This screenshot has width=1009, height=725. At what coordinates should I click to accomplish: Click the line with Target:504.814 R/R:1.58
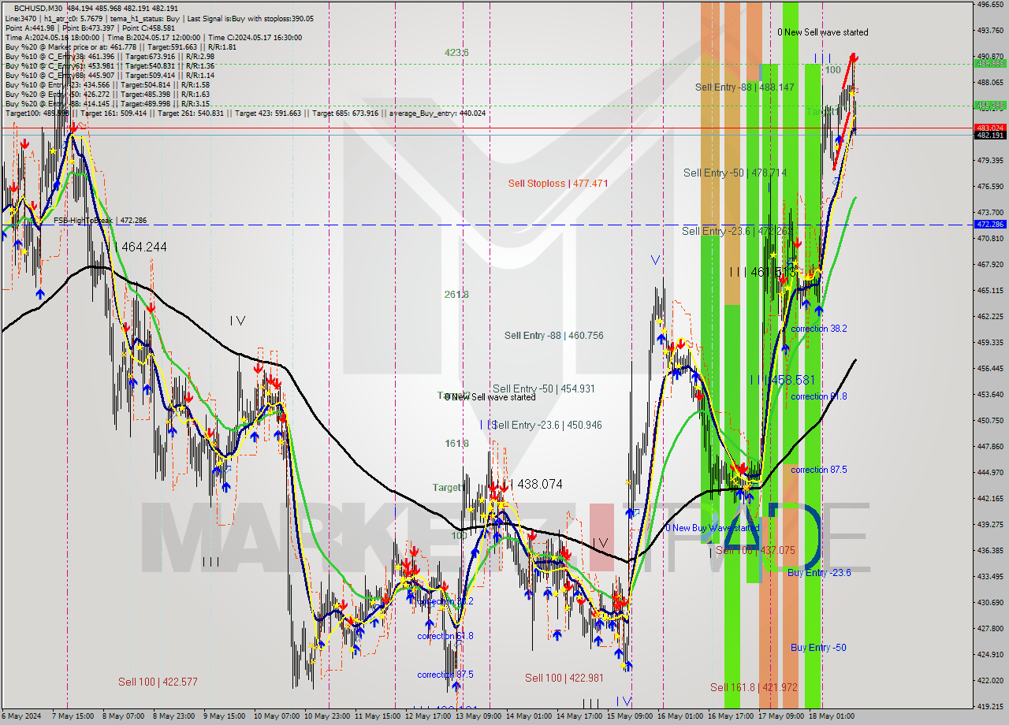coord(107,85)
